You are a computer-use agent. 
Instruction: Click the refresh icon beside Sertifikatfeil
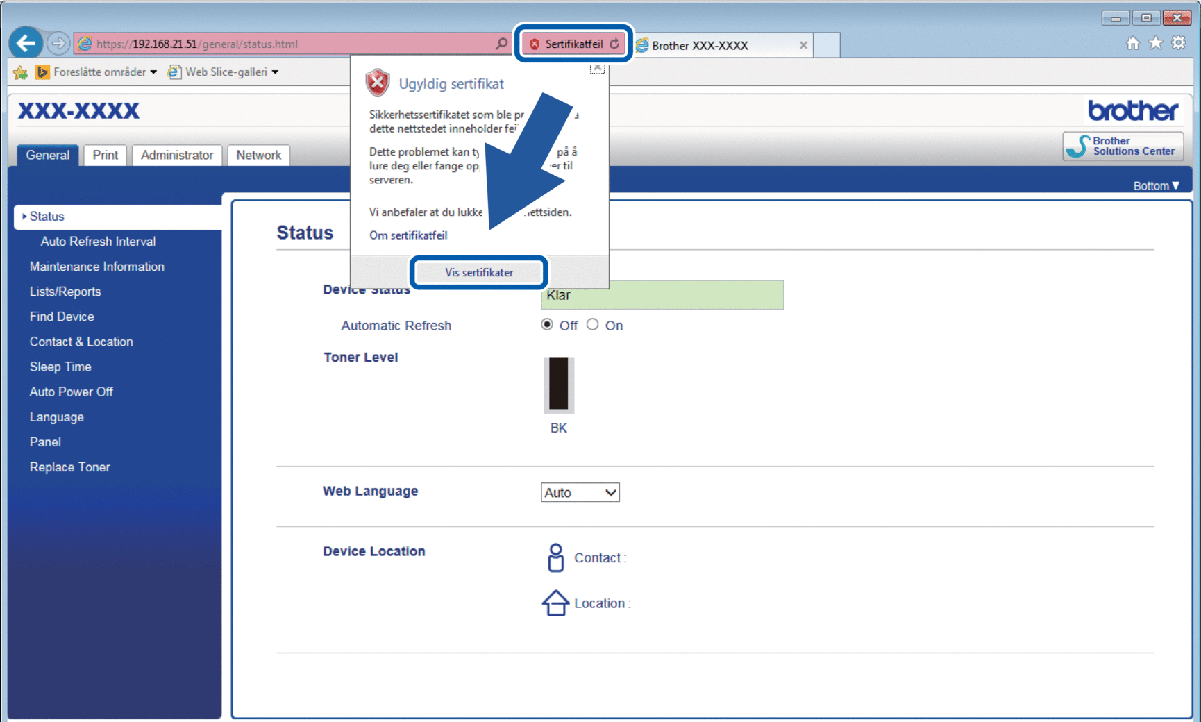click(614, 44)
